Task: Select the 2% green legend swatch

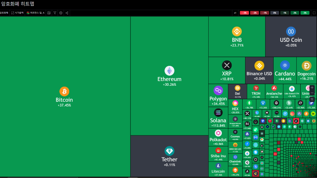Action: tap(295, 13)
